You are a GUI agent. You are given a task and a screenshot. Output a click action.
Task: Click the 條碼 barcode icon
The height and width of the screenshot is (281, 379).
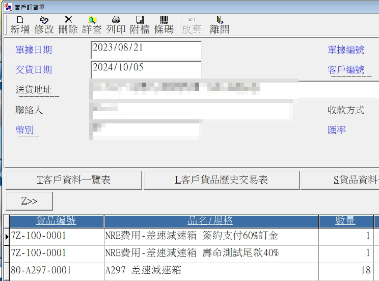[164, 25]
